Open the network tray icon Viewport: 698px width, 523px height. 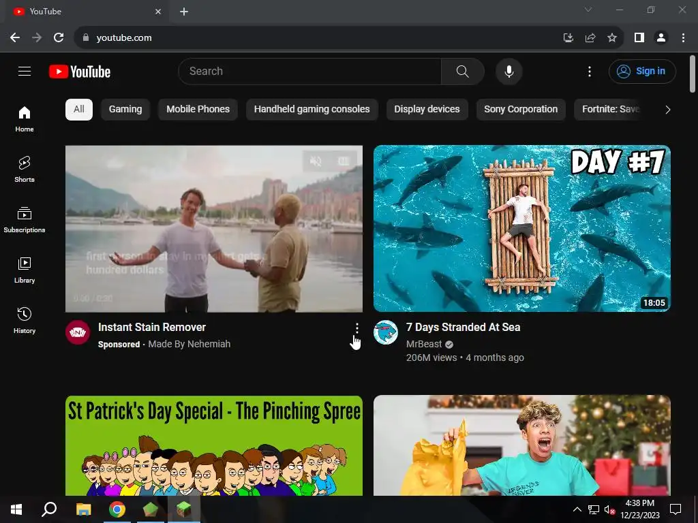click(594, 509)
